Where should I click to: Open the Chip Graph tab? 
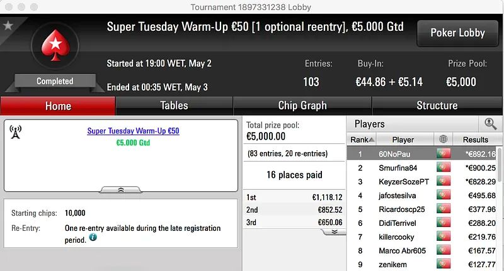[x=302, y=106]
